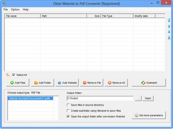Screen dimensions: 173x131
Task: Move selected file down one position
Action: tap(169, 32)
